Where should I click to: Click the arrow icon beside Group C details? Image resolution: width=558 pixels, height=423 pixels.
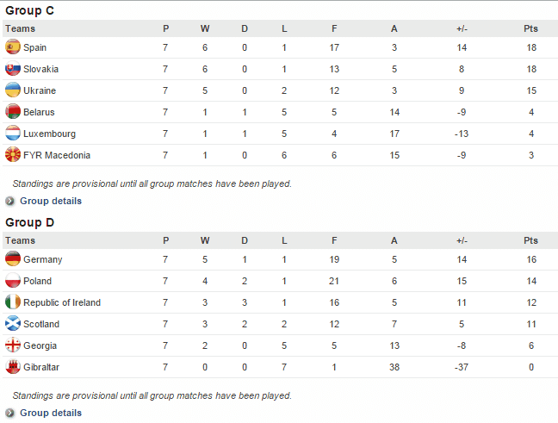[10, 202]
